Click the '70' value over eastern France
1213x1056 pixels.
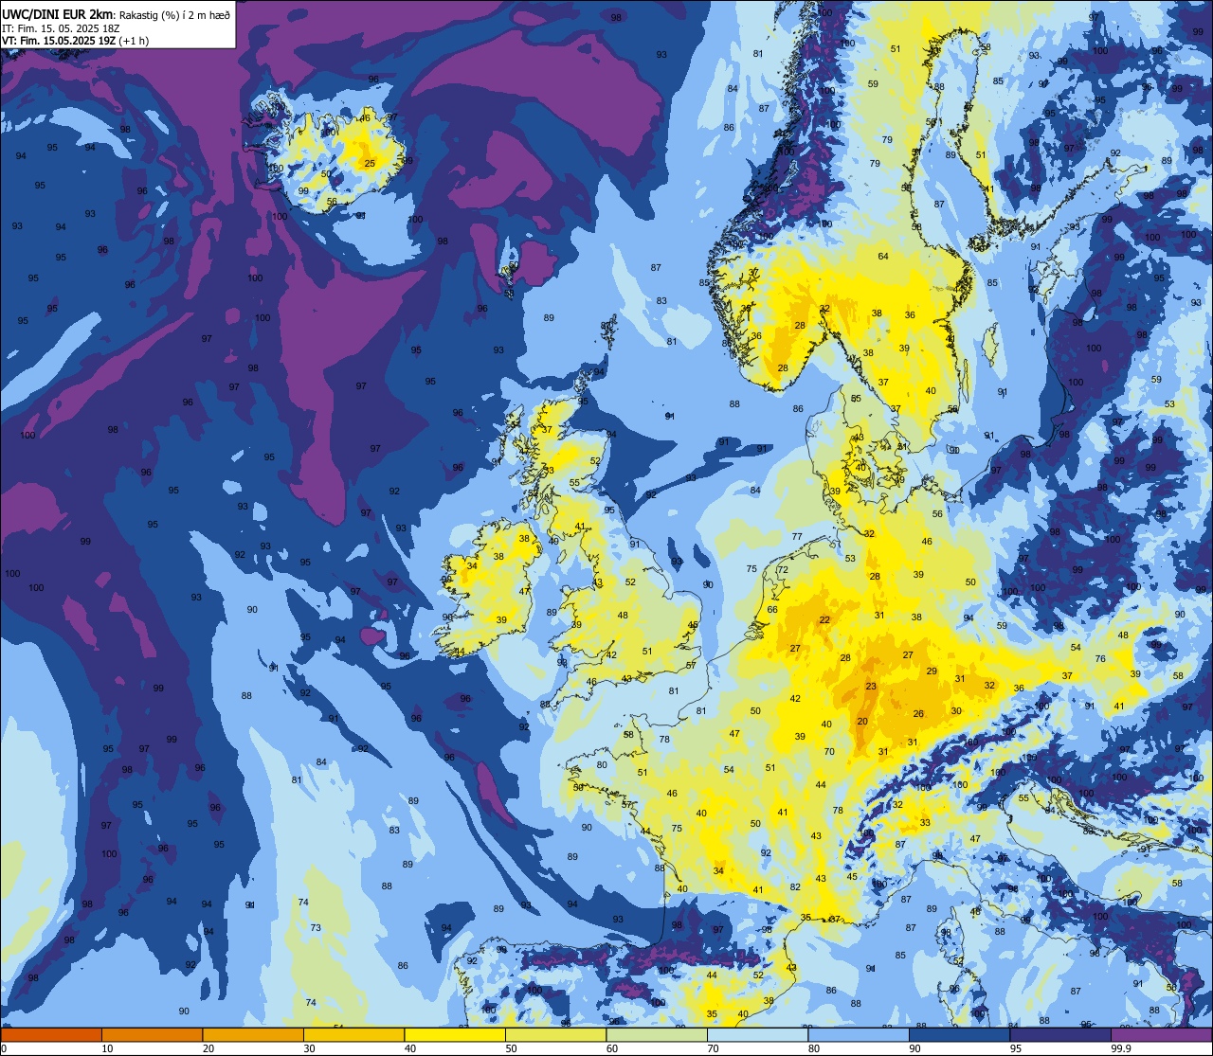pyautogui.click(x=829, y=752)
